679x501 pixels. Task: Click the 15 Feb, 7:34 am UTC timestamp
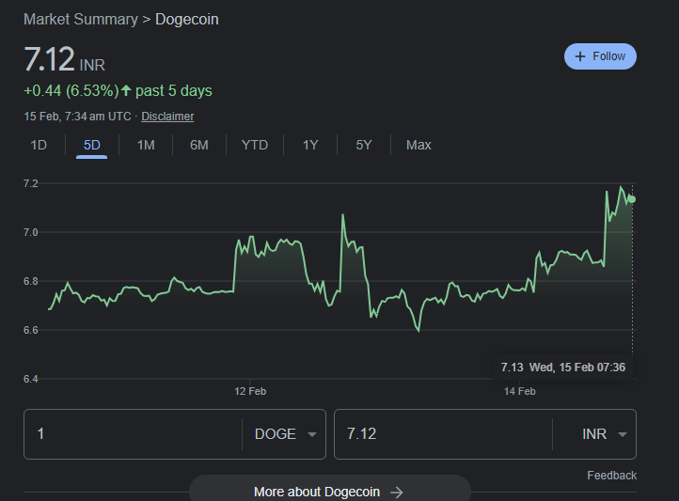pyautogui.click(x=77, y=117)
